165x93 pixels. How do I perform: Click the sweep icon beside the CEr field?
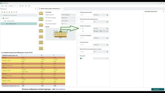click(108, 52)
